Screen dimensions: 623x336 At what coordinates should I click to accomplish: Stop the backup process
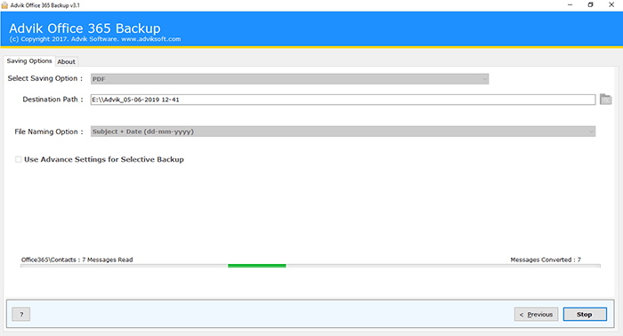[x=585, y=314]
